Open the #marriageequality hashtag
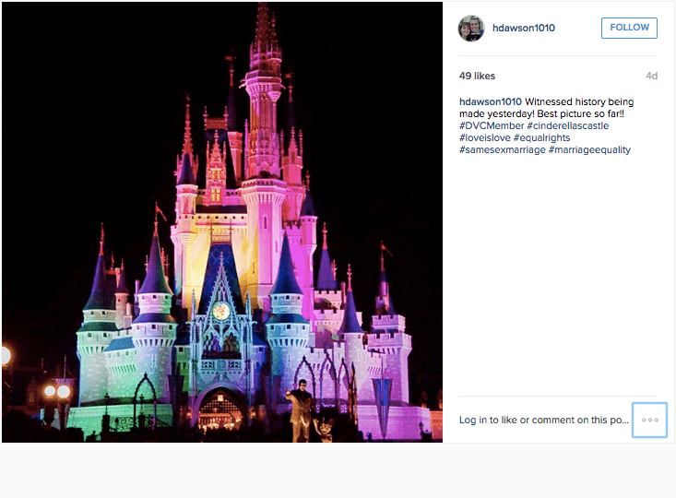676x498 pixels. (x=589, y=150)
